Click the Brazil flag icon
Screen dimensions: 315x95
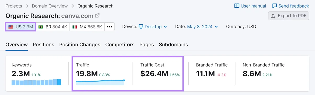click(x=41, y=27)
